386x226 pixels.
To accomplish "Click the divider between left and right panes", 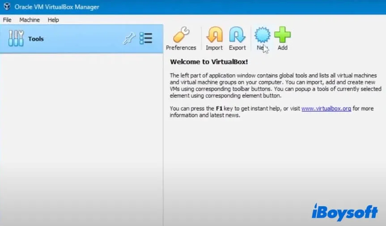I will (x=163, y=134).
